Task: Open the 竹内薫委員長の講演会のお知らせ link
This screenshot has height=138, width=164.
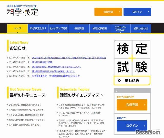Action: pos(56,76)
